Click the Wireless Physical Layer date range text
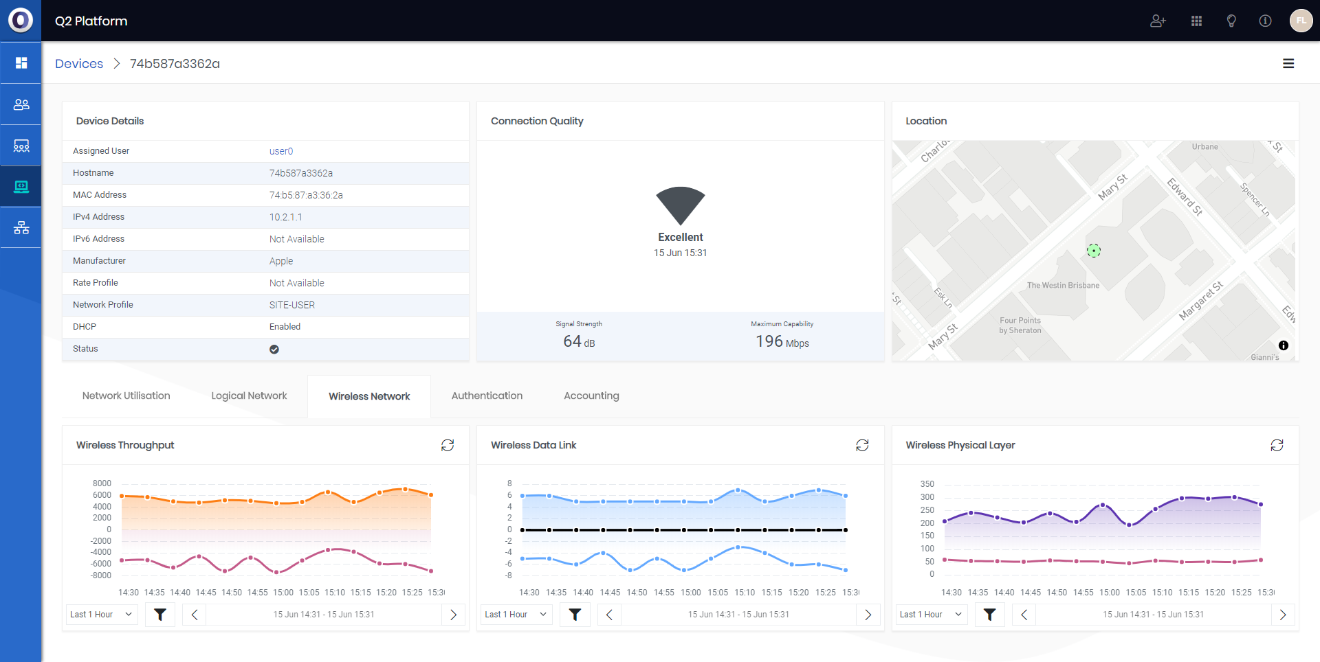The image size is (1320, 662). tap(1153, 615)
